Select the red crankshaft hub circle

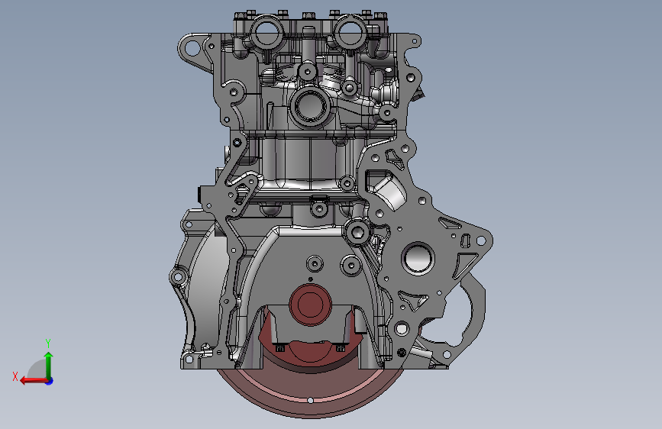click(x=310, y=305)
